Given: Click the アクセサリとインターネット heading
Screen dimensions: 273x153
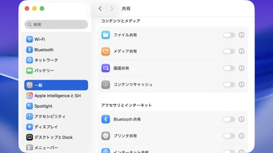Looking at the screenshot, I should 126,105.
